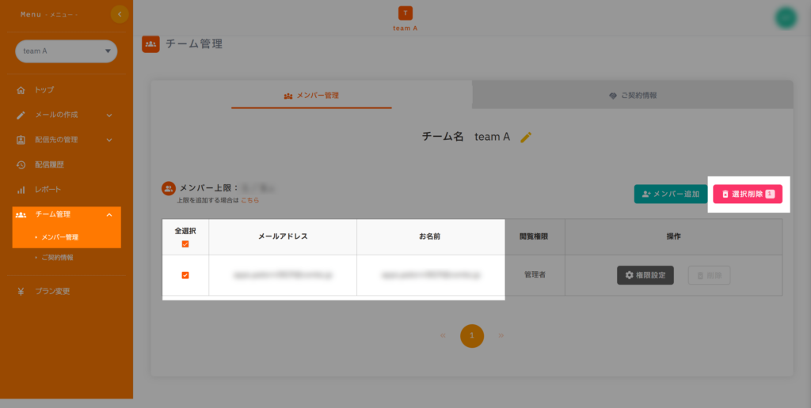
Task: Open 権限設定 for the member
Action: point(645,275)
